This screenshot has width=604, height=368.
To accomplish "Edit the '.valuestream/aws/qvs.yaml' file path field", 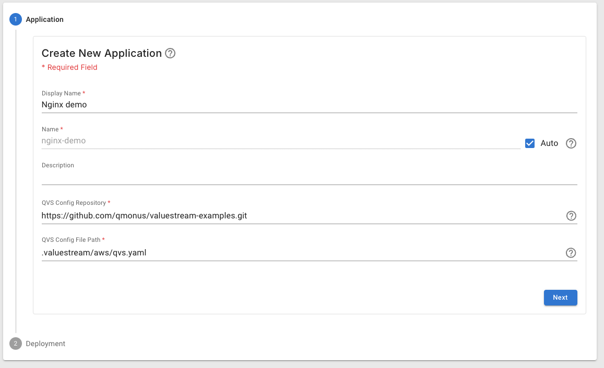I will point(302,253).
